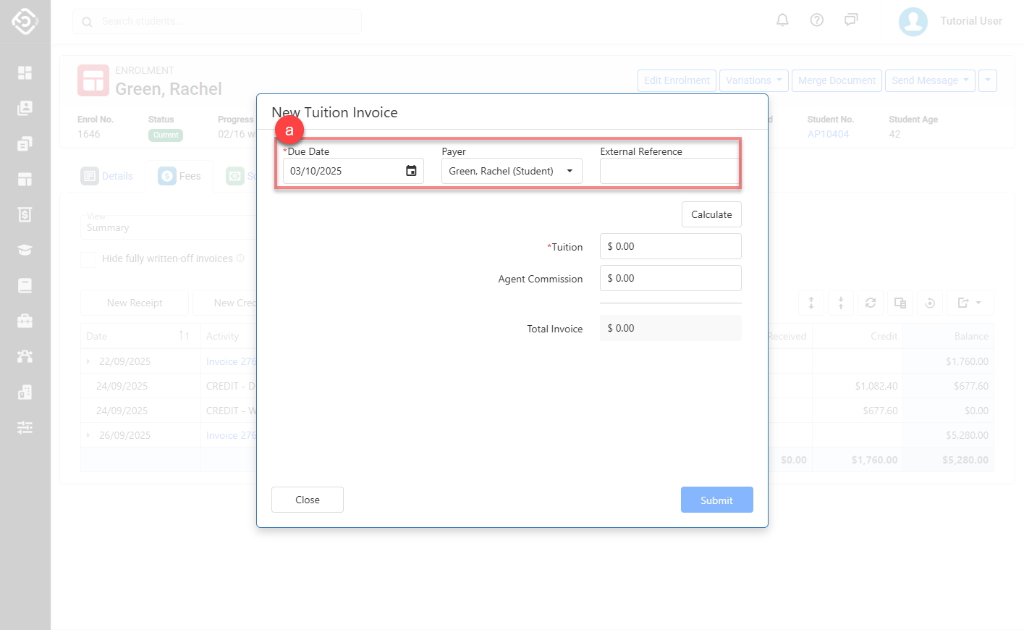Open the briefcase icon in sidebar

click(25, 321)
